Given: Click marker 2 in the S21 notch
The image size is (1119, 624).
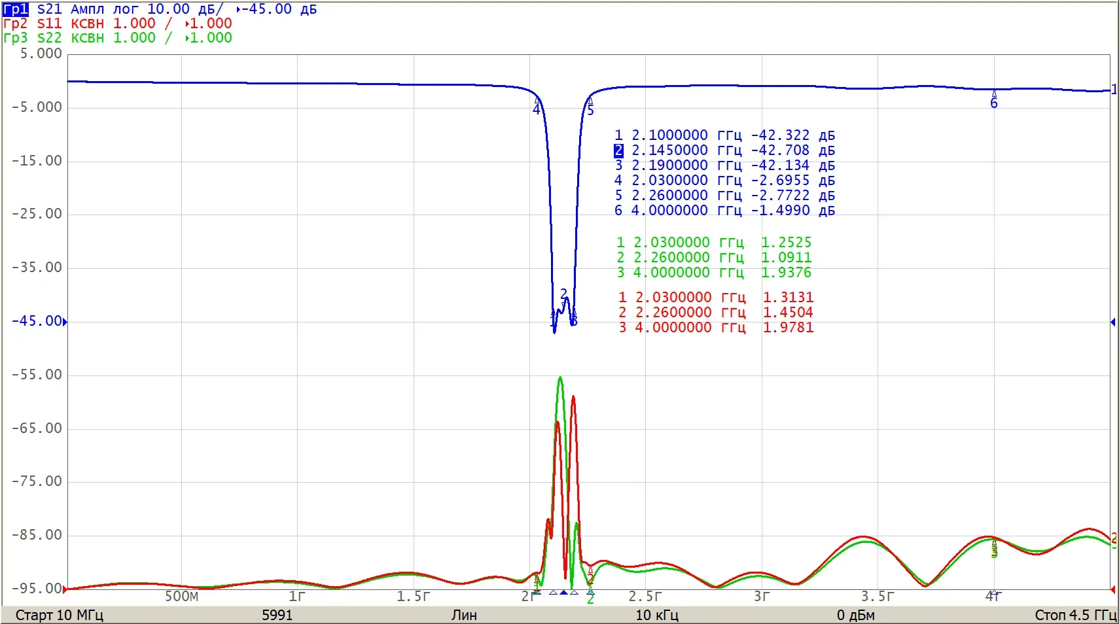Looking at the screenshot, I should point(564,294).
